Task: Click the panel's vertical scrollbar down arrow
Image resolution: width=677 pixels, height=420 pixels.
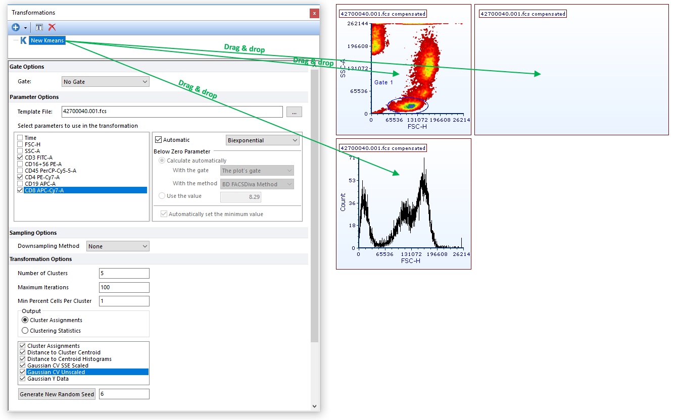Action: [x=314, y=406]
